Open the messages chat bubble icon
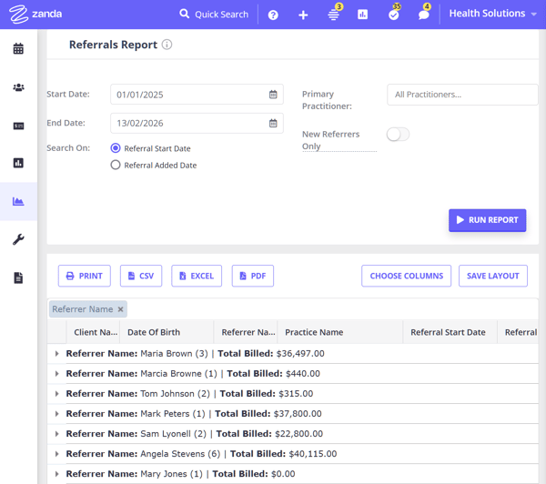Viewport: 546px width, 484px height. (x=423, y=15)
